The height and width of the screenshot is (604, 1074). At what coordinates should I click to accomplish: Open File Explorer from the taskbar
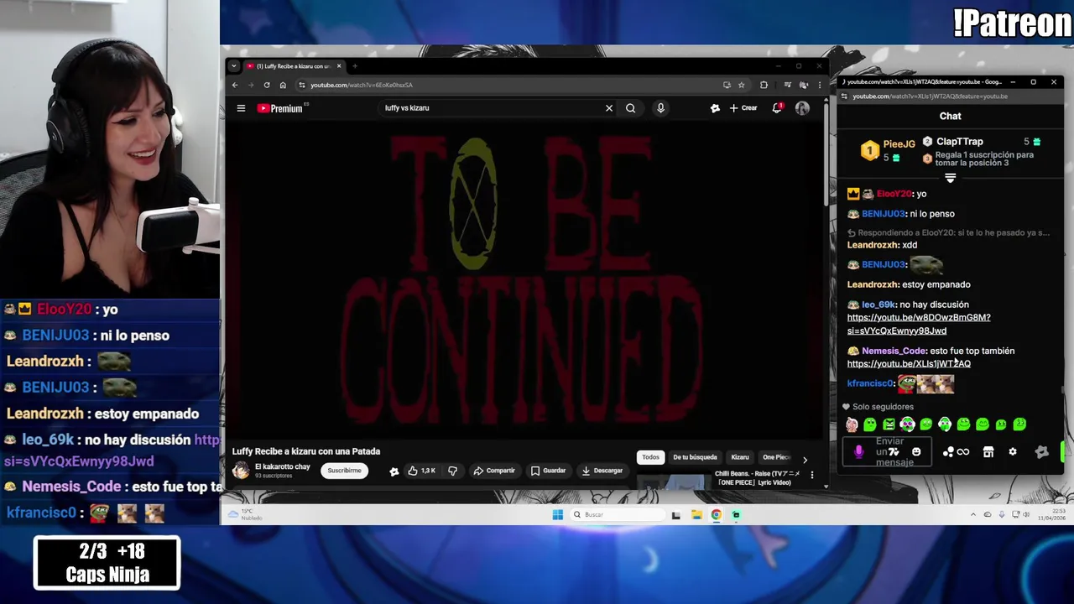[x=696, y=515]
